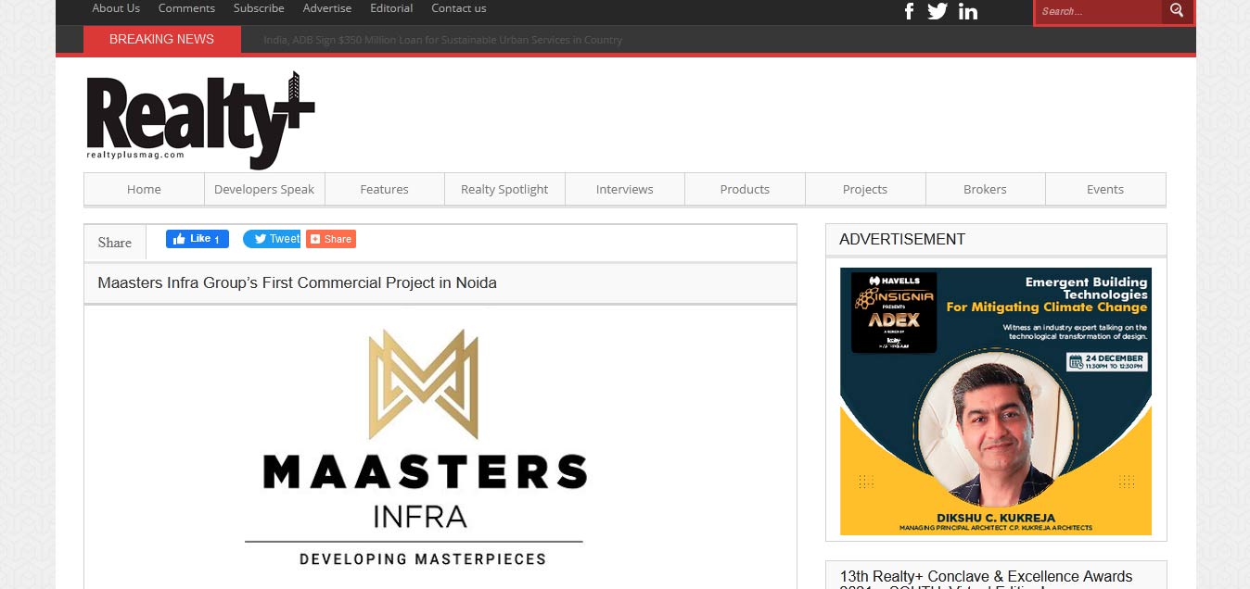Viewport: 1250px width, 589px height.
Task: Open the Developers Speak section
Action: pyautogui.click(x=264, y=189)
